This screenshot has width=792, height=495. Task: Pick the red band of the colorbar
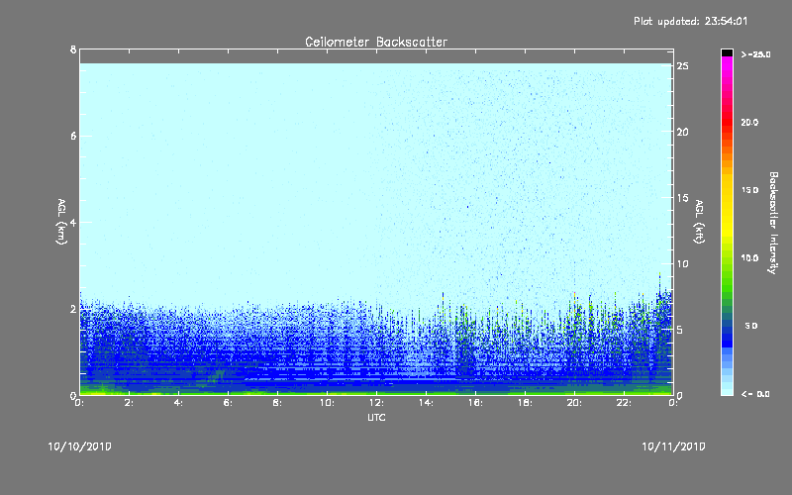pos(727,124)
